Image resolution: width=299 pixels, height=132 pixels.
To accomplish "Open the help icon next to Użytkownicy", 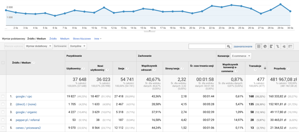I will point(84,69).
